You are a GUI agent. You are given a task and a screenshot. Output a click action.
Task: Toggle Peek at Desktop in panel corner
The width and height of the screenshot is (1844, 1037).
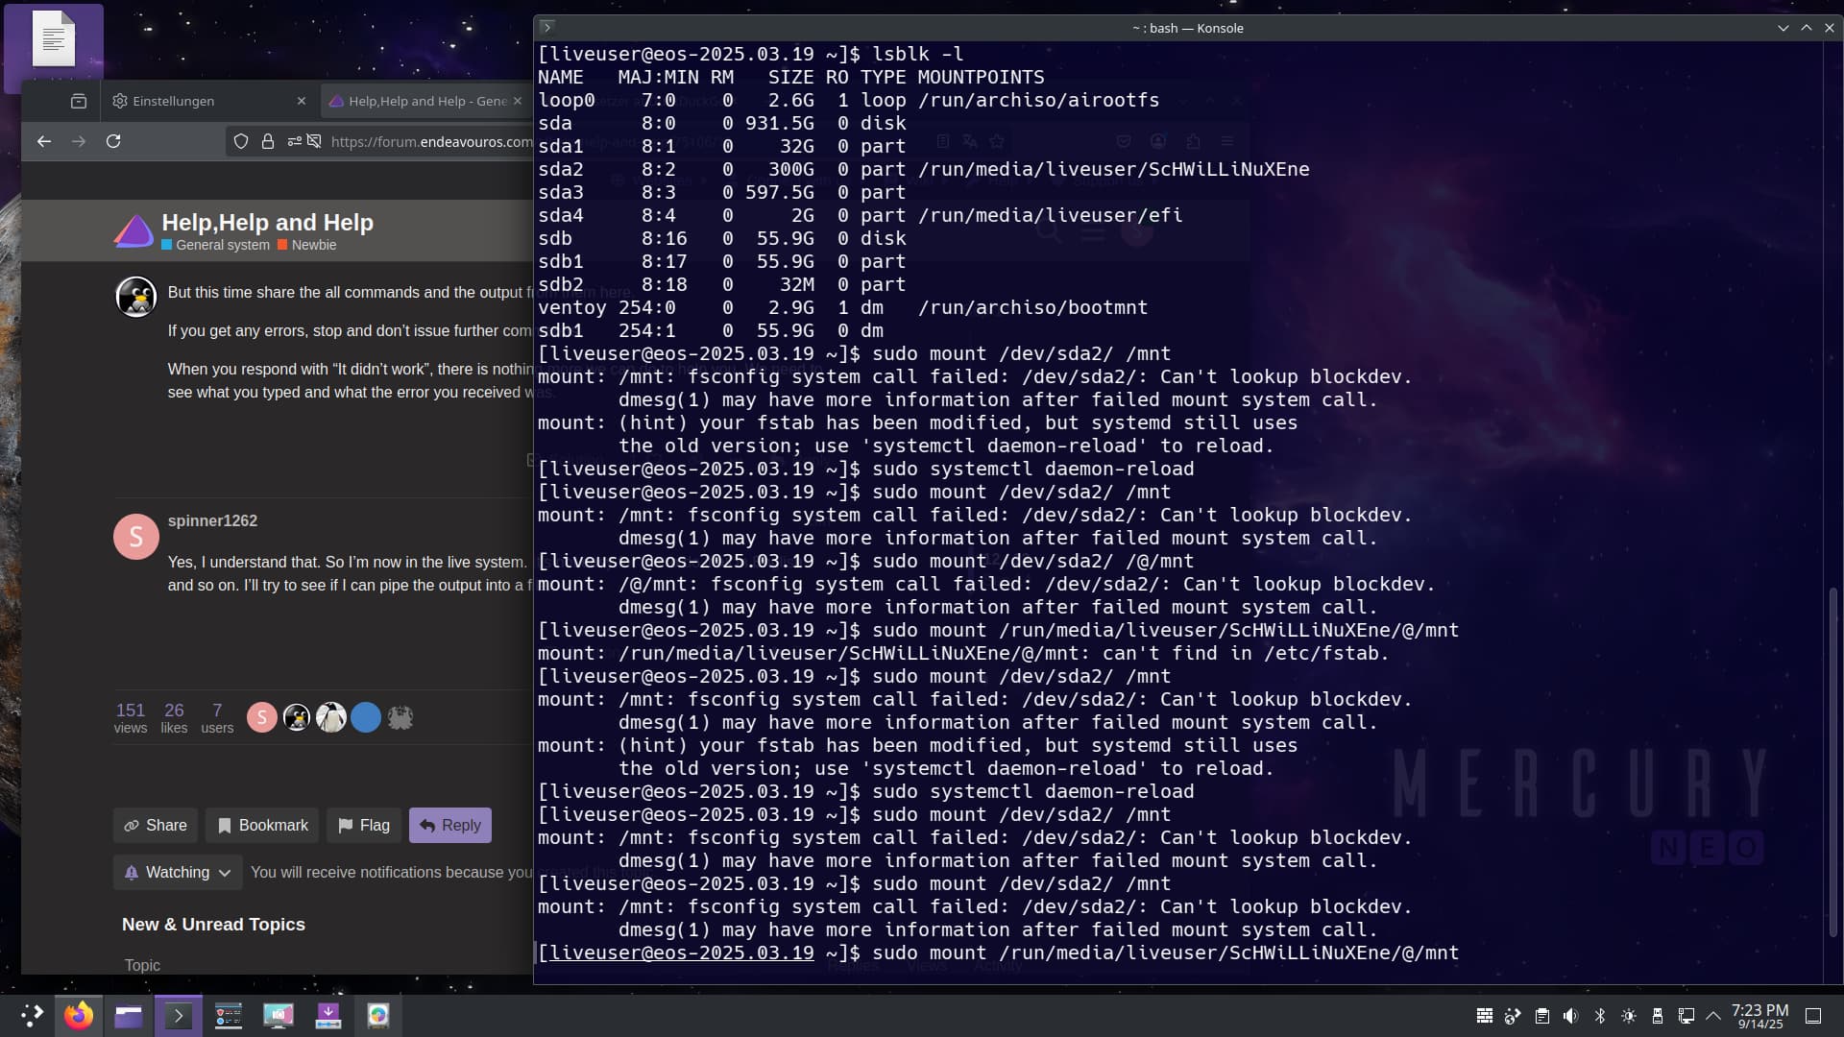(x=1813, y=1015)
